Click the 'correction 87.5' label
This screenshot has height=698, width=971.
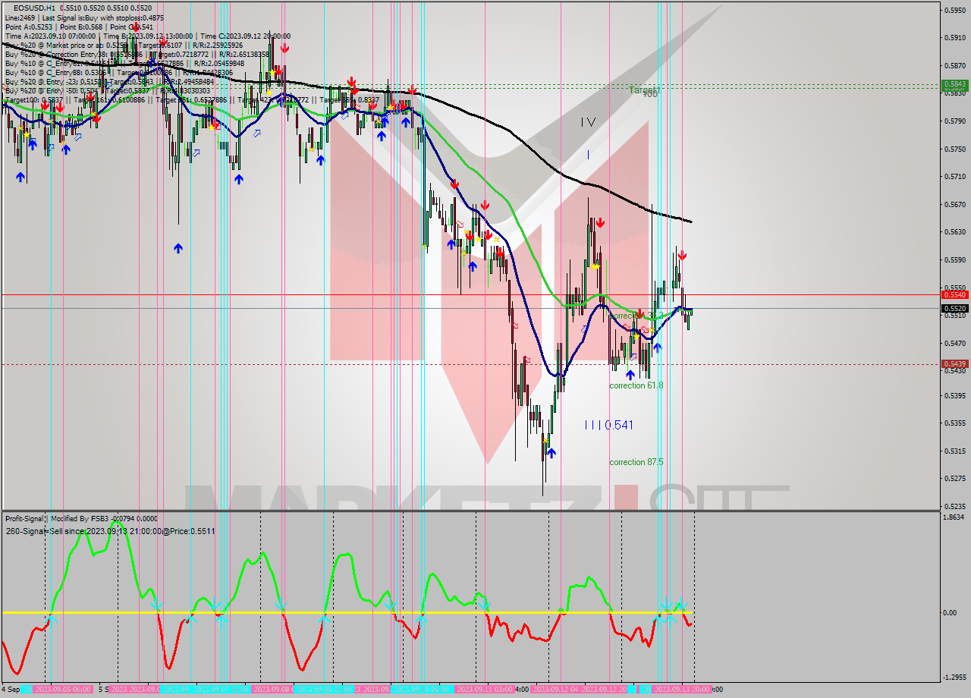pos(636,461)
